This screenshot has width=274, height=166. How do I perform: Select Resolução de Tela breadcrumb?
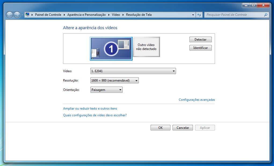[x=139, y=15]
